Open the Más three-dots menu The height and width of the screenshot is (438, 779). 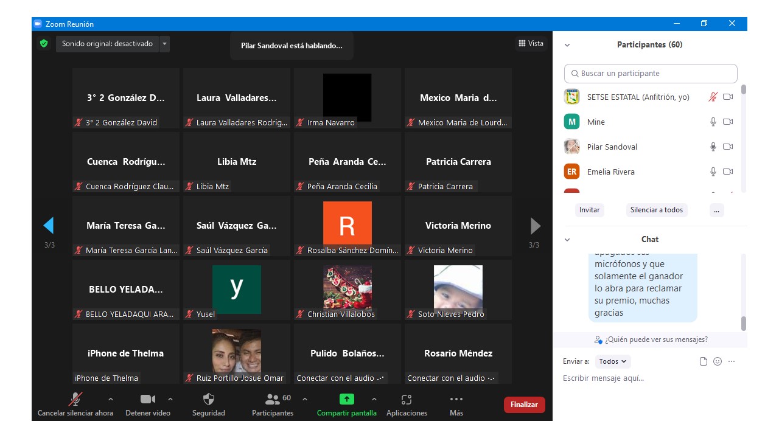(x=456, y=399)
